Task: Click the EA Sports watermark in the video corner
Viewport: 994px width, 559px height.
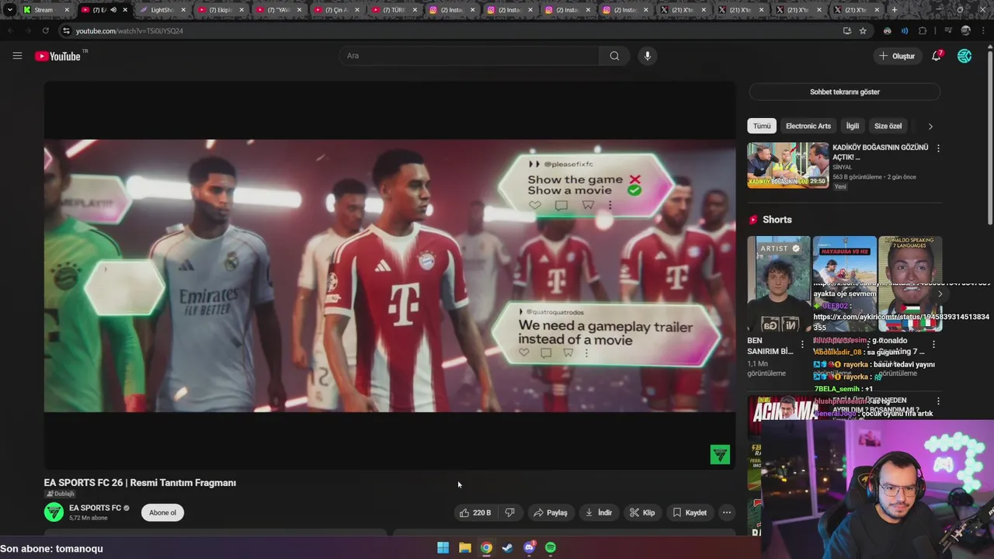Action: point(720,454)
